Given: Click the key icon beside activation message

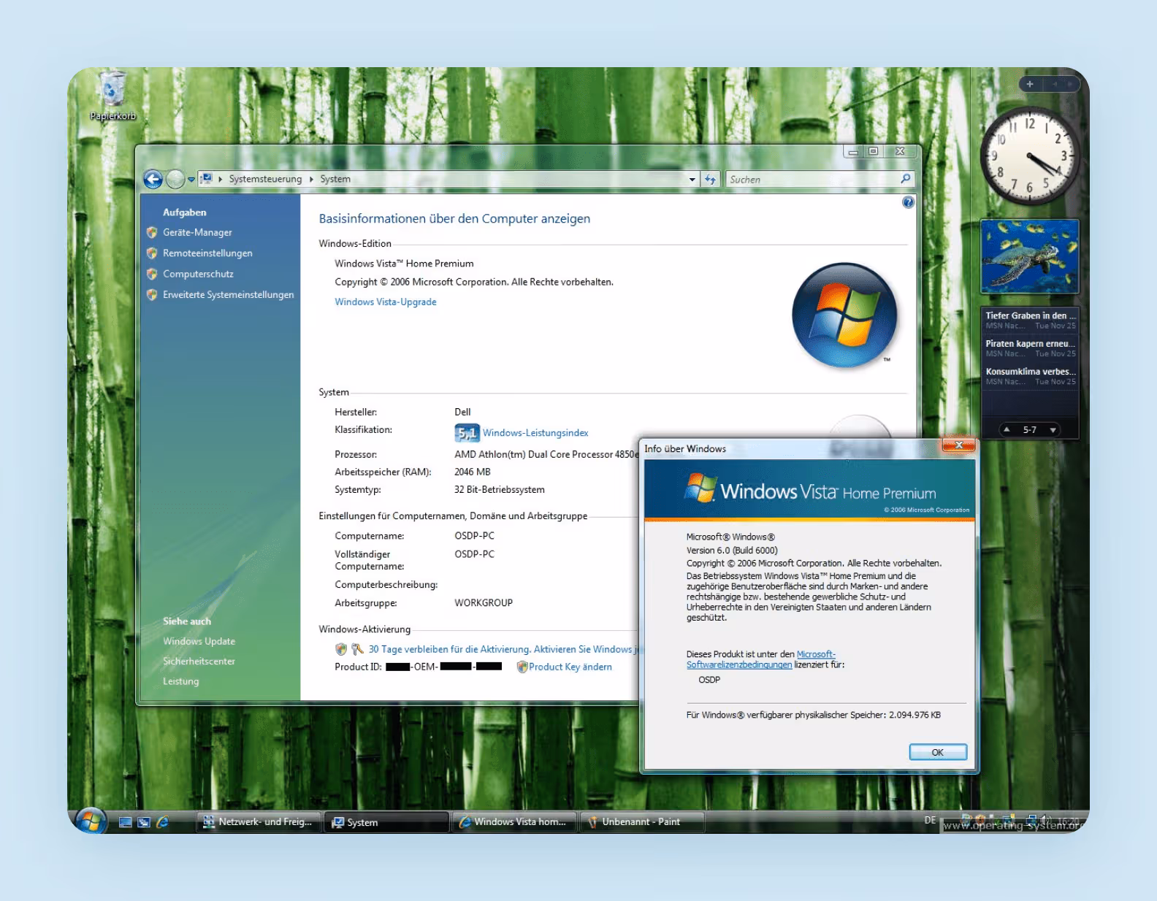Looking at the screenshot, I should coord(357,649).
